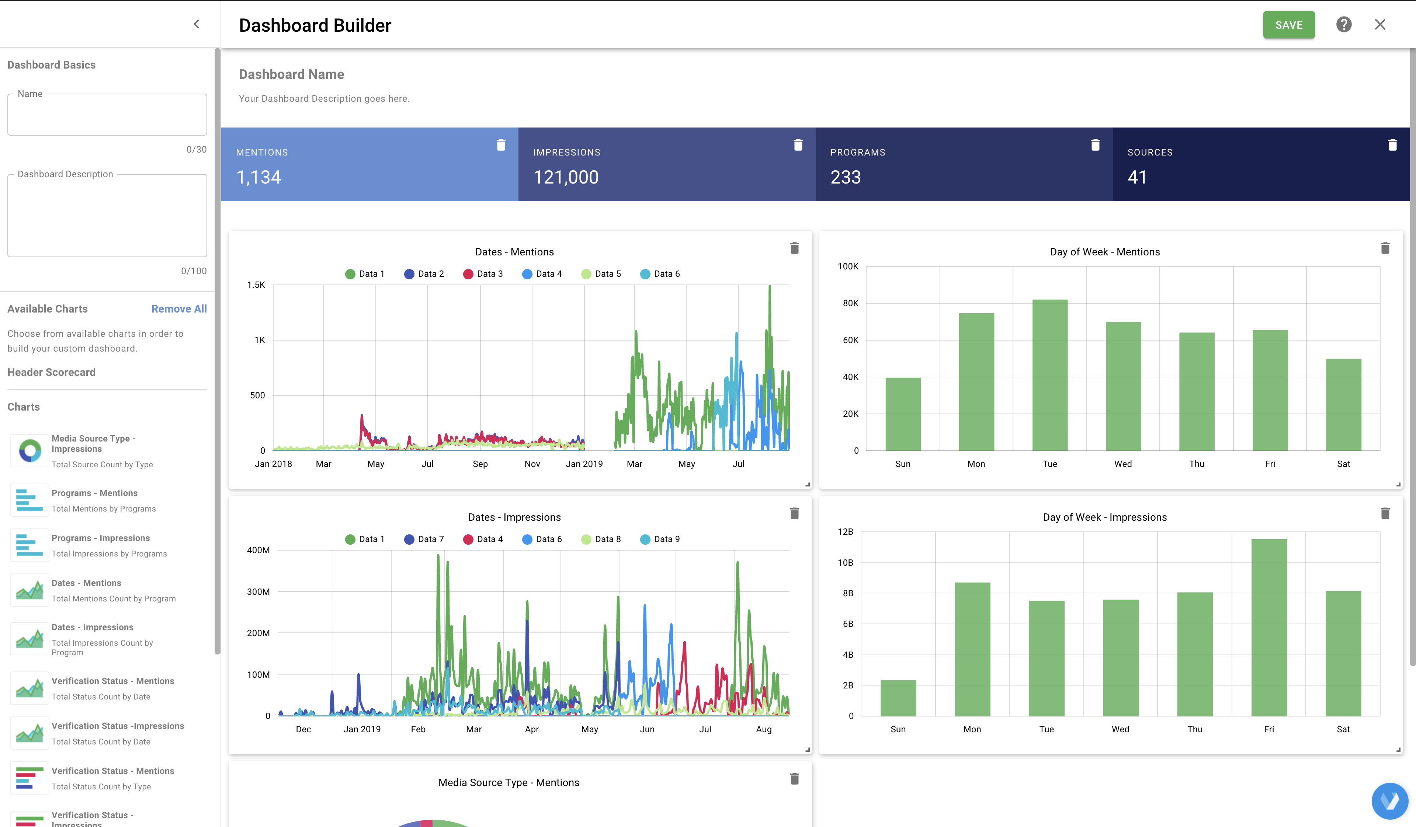The height and width of the screenshot is (827, 1416).
Task: Collapse the sidebar with the chevron arrow
Action: click(197, 24)
